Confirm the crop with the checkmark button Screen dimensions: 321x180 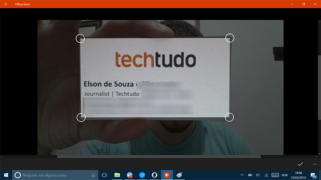tap(300, 164)
